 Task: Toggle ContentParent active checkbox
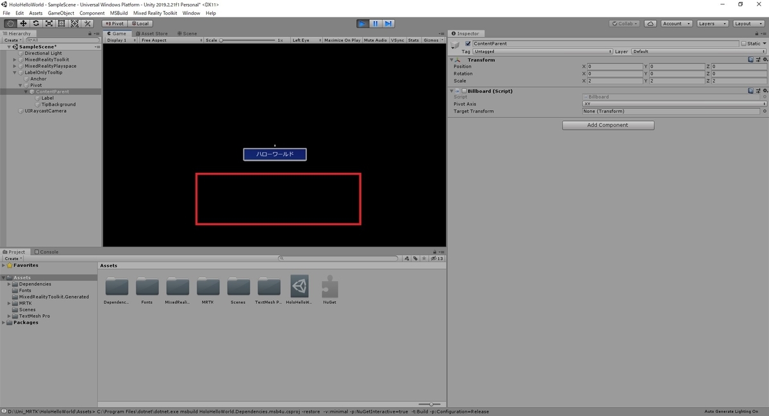click(468, 44)
